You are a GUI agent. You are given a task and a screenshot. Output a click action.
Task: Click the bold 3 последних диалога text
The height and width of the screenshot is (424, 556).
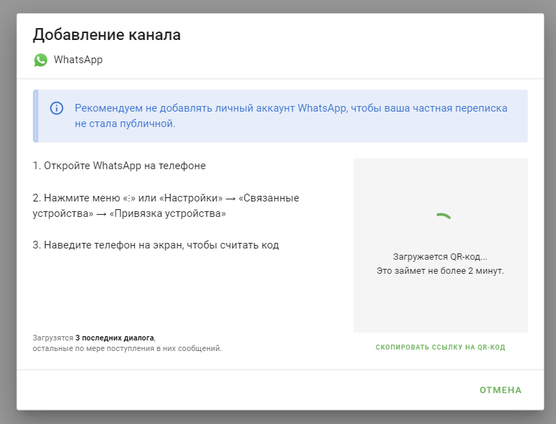(114, 338)
